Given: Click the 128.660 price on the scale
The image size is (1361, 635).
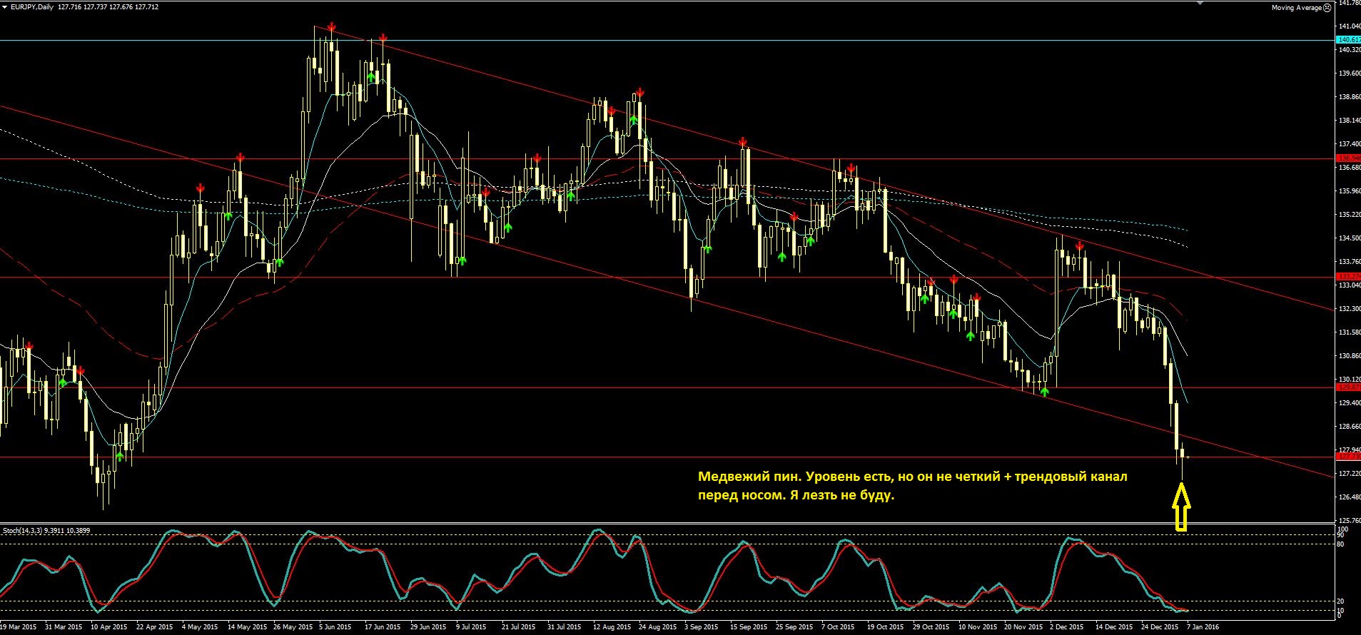Looking at the screenshot, I should tap(1349, 427).
